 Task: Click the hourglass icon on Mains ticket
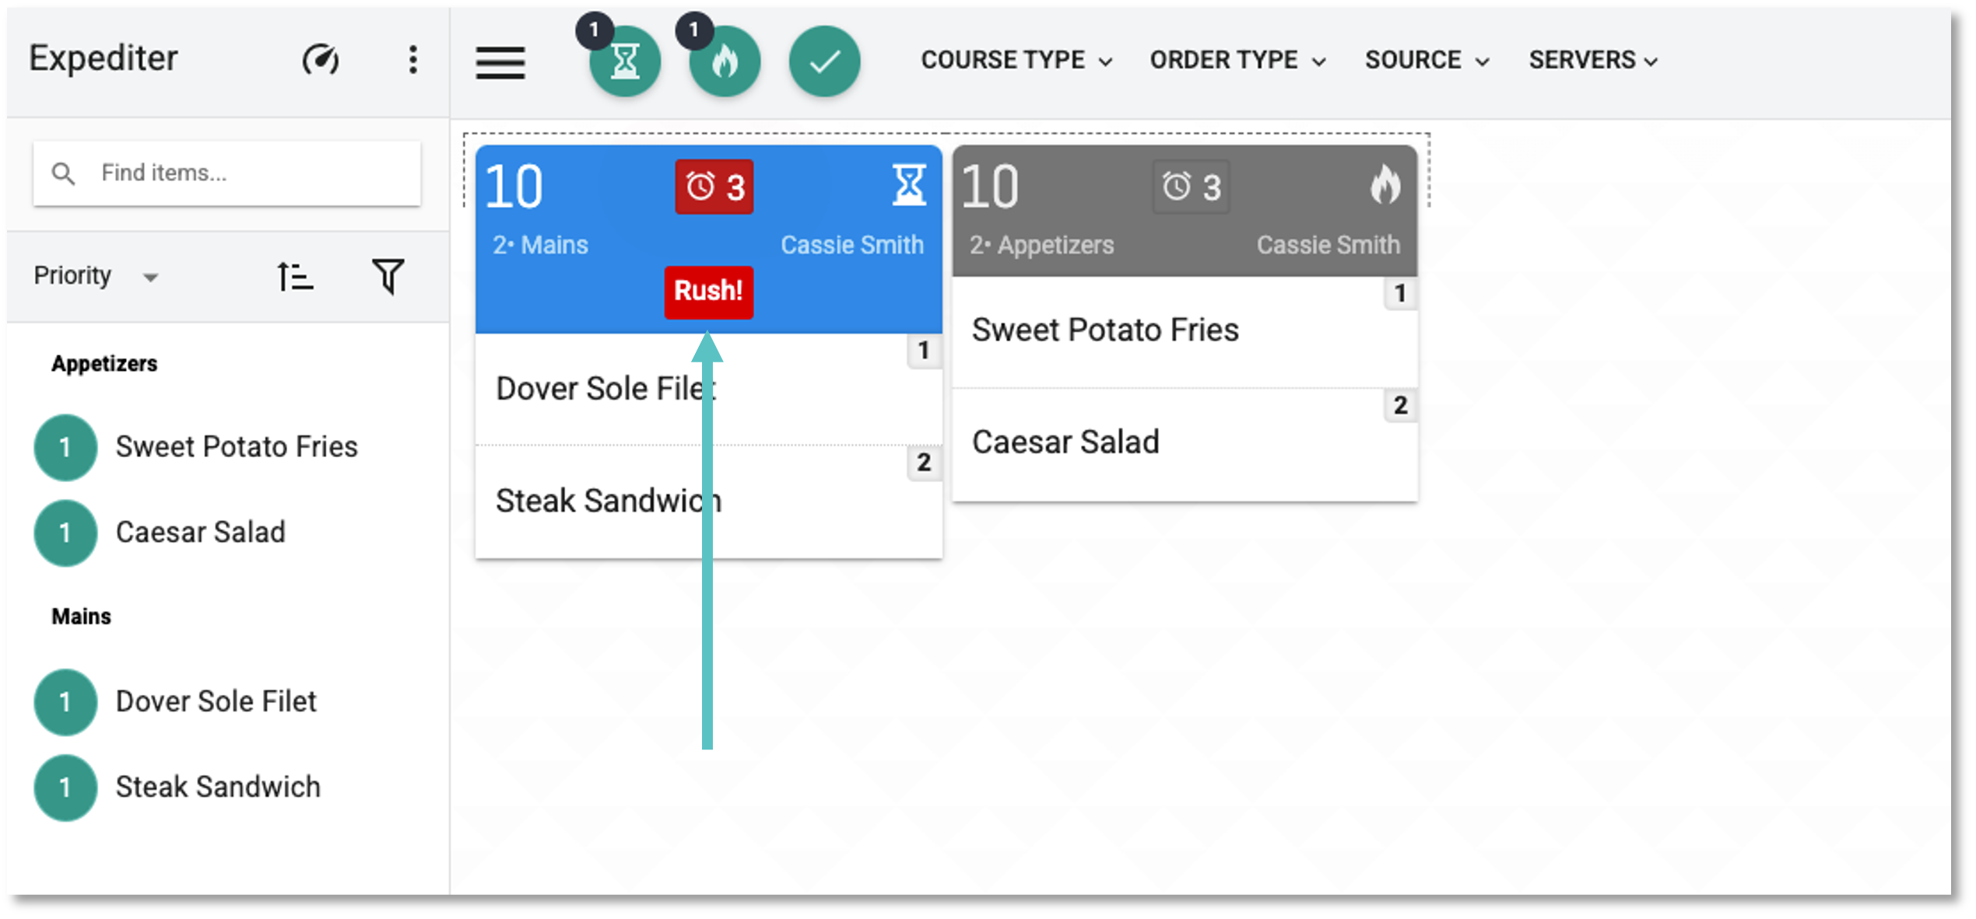tap(908, 185)
